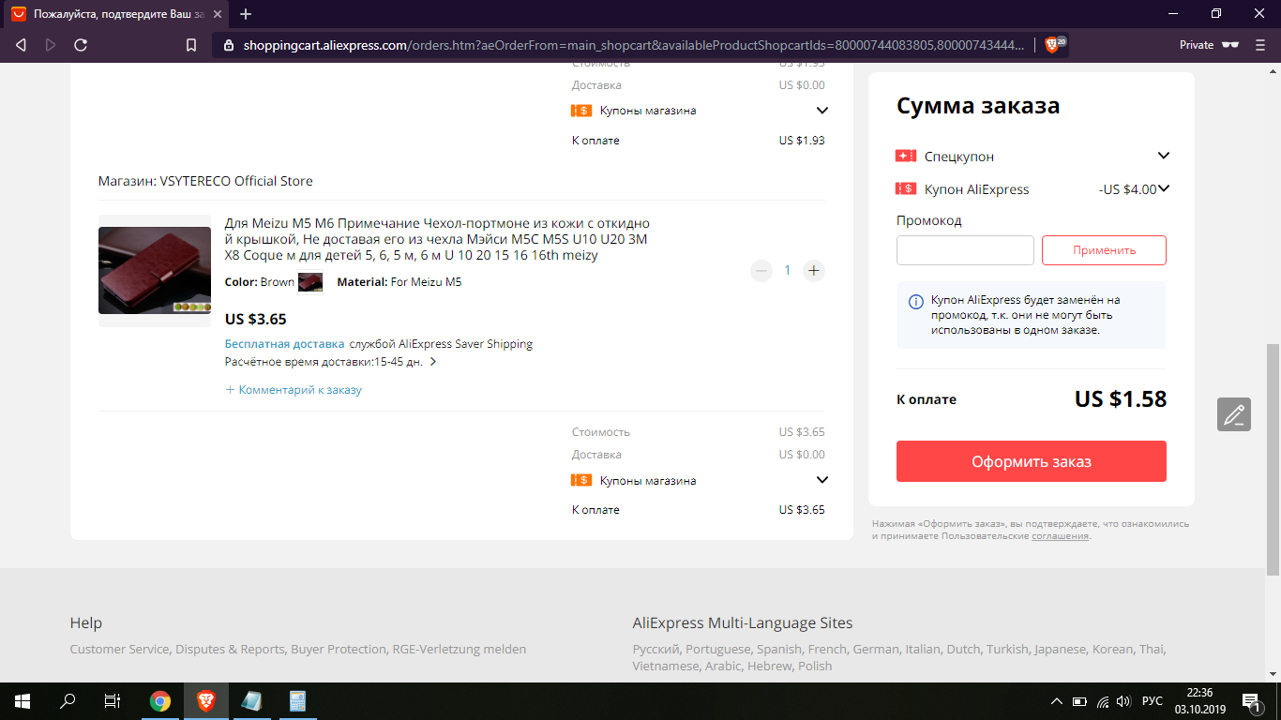This screenshot has height=720, width=1281.
Task: Switch to the Spanish language site
Action: tap(779, 649)
